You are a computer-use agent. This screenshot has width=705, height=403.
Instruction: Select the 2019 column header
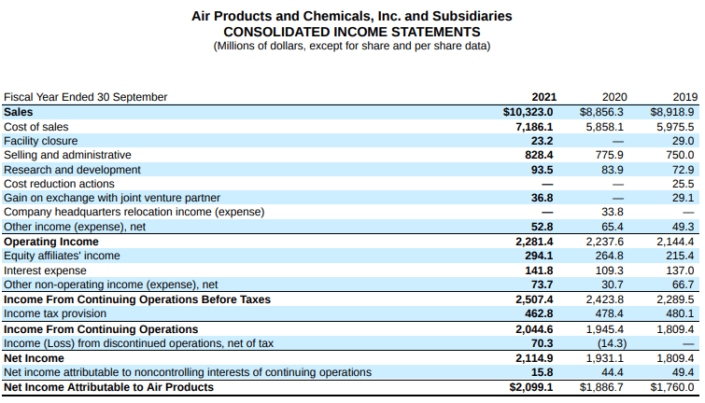(x=684, y=97)
